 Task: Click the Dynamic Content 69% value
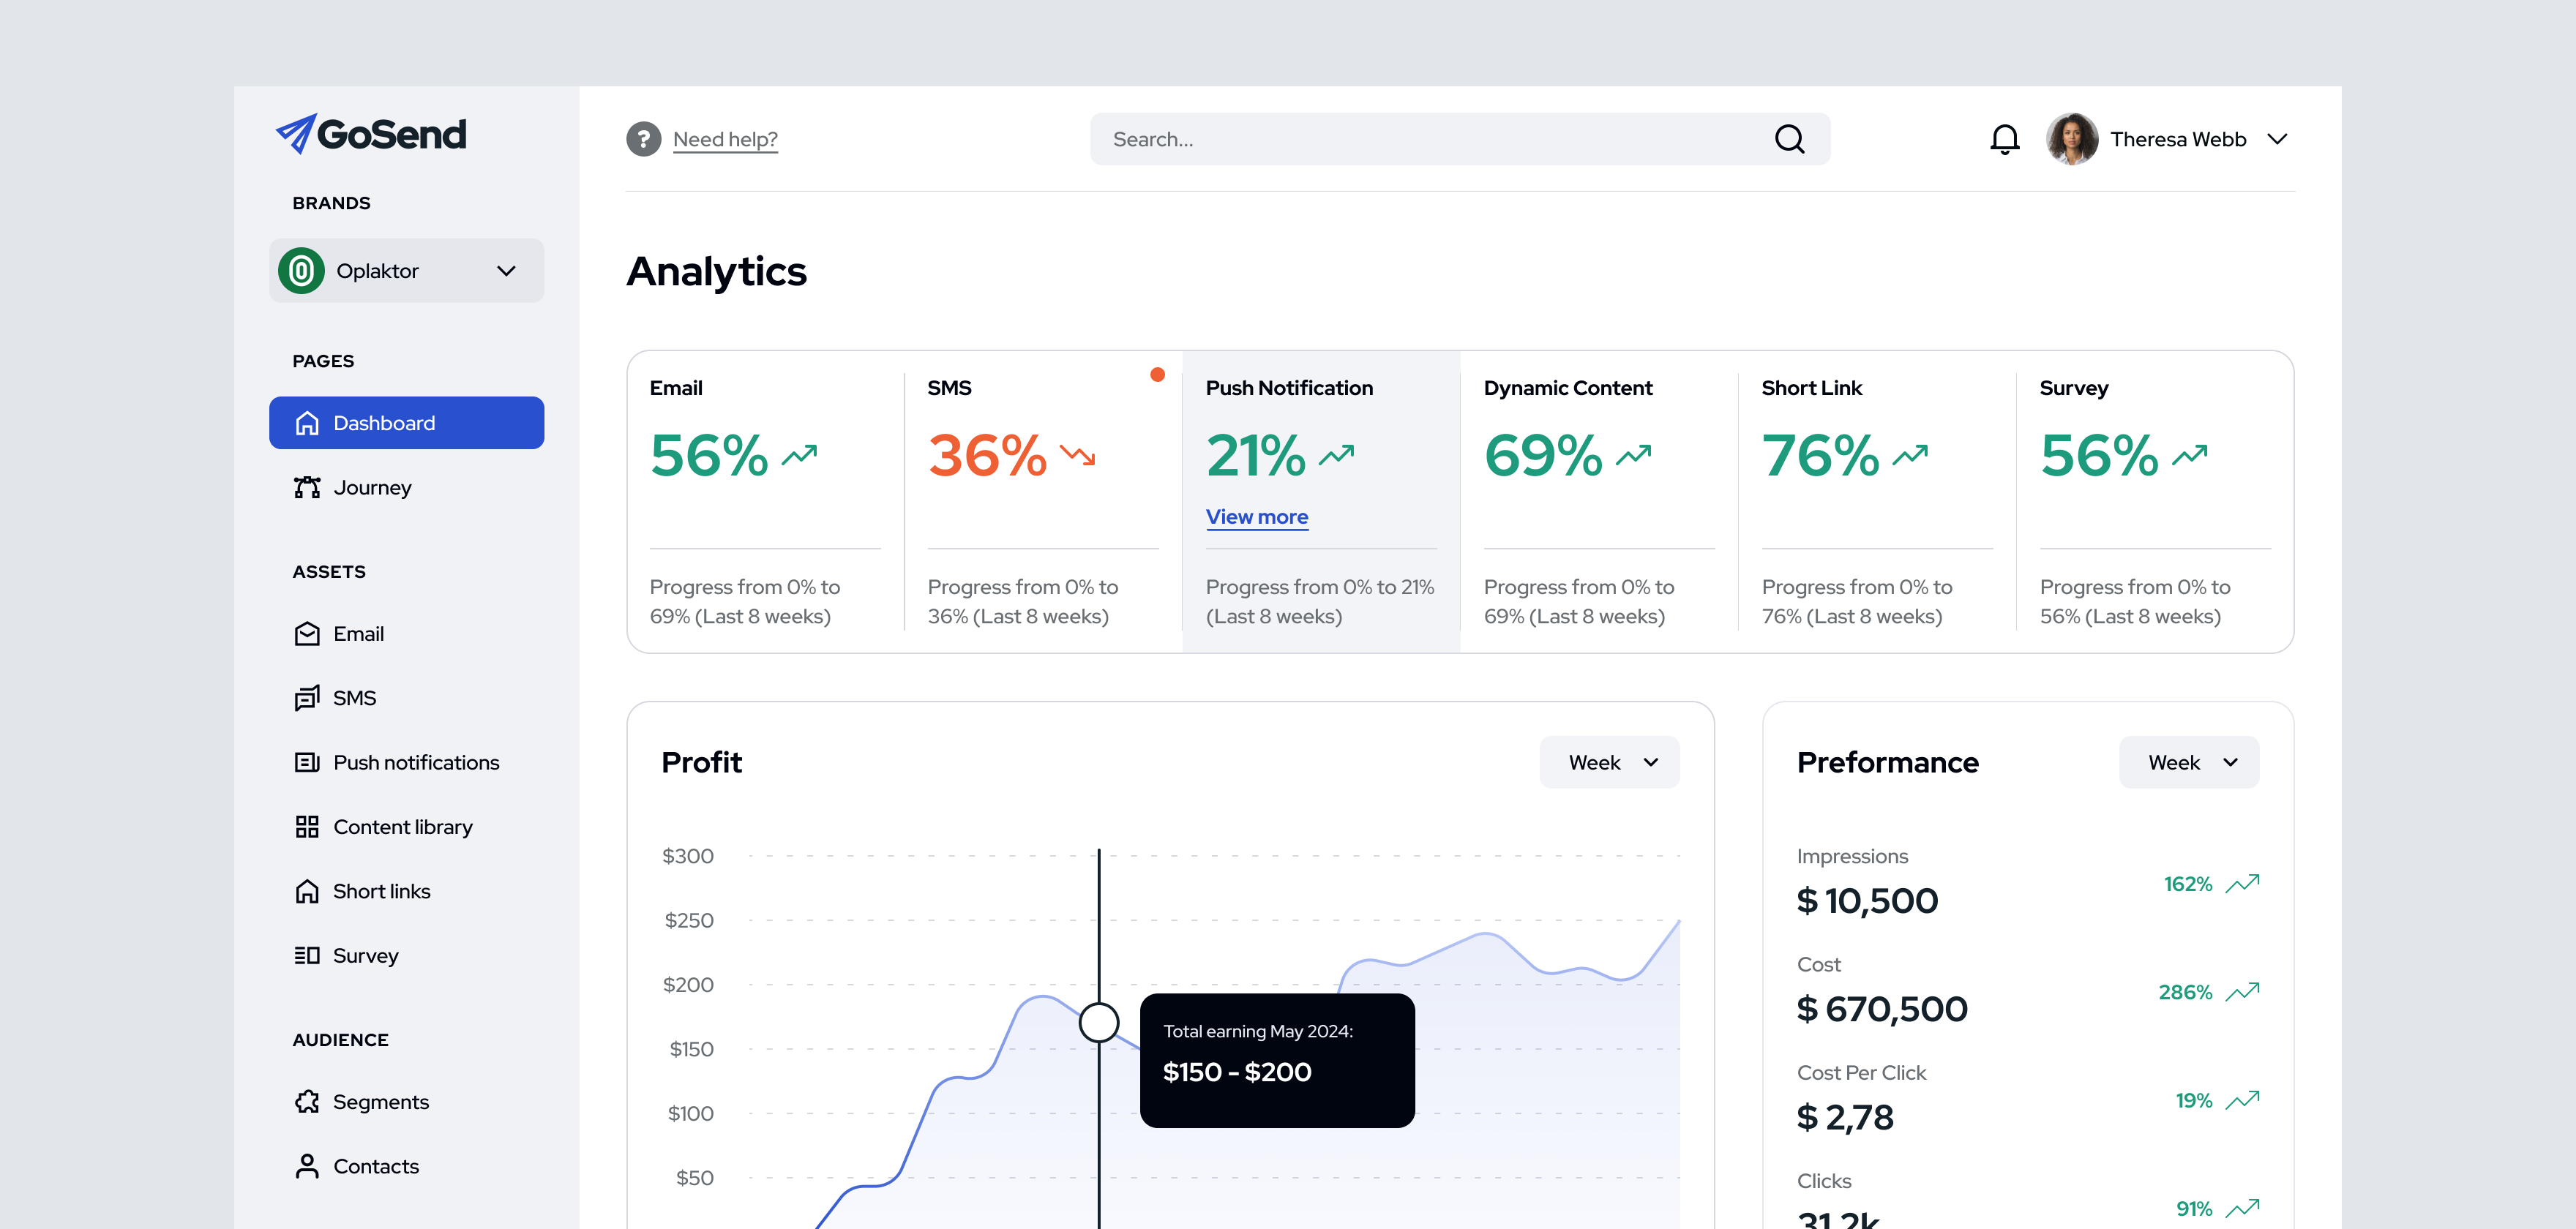tap(1543, 456)
